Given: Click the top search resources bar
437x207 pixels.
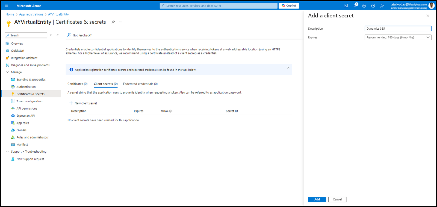Looking at the screenshot, I should coord(218,6).
